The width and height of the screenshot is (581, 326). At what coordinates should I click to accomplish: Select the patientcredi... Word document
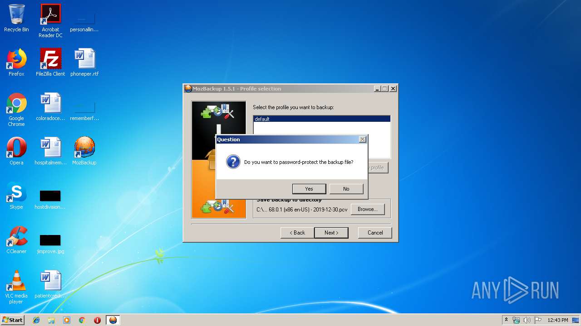[50, 284]
